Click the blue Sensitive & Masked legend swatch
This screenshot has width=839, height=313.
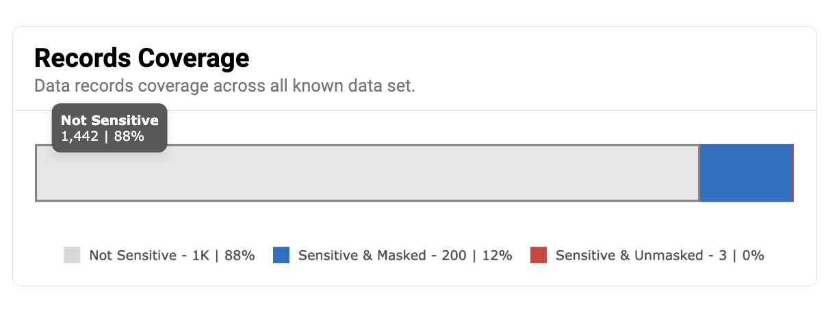pos(281,256)
